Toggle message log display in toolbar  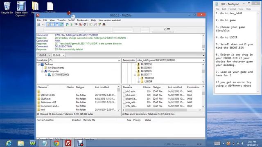point(48,24)
